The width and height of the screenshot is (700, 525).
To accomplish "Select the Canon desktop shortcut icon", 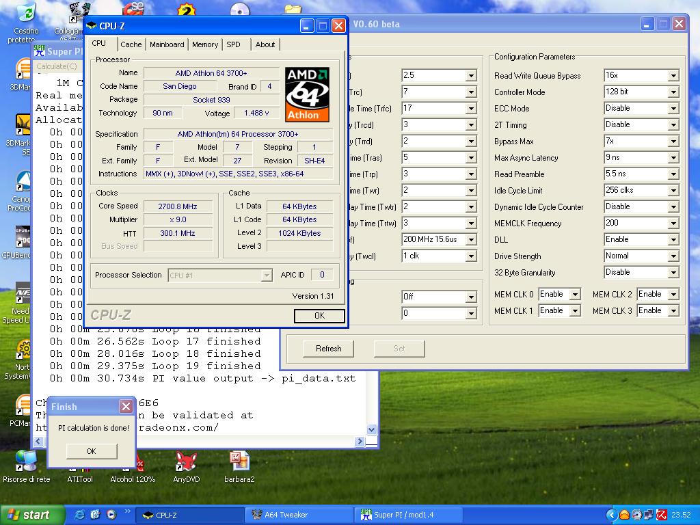I will tap(20, 191).
